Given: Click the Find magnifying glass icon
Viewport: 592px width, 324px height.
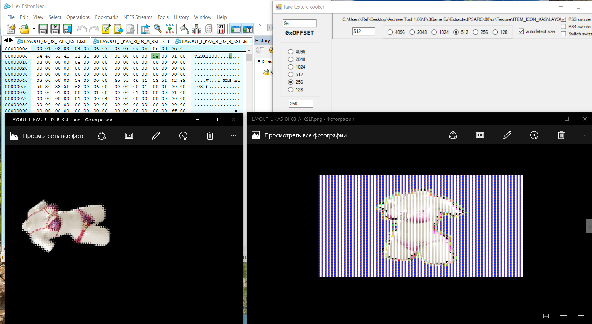Looking at the screenshot, I should [x=158, y=29].
